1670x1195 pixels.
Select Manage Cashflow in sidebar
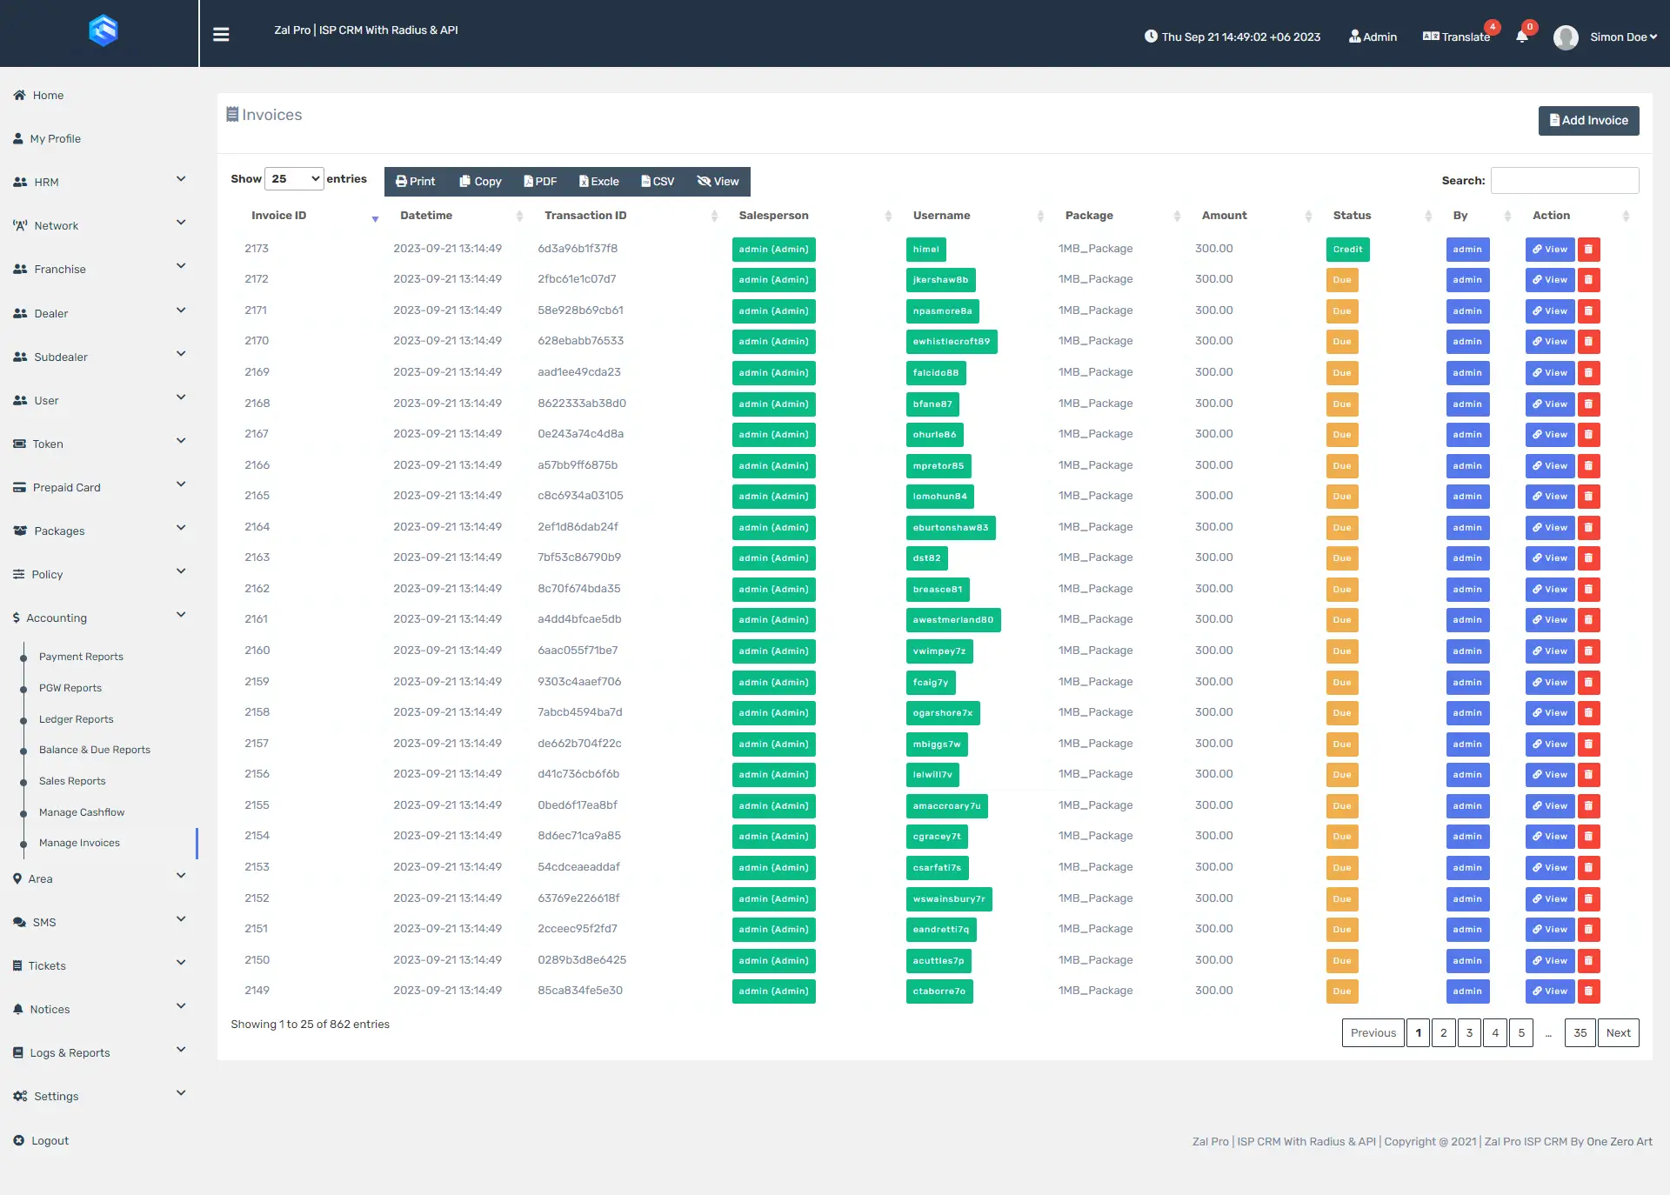point(82,812)
